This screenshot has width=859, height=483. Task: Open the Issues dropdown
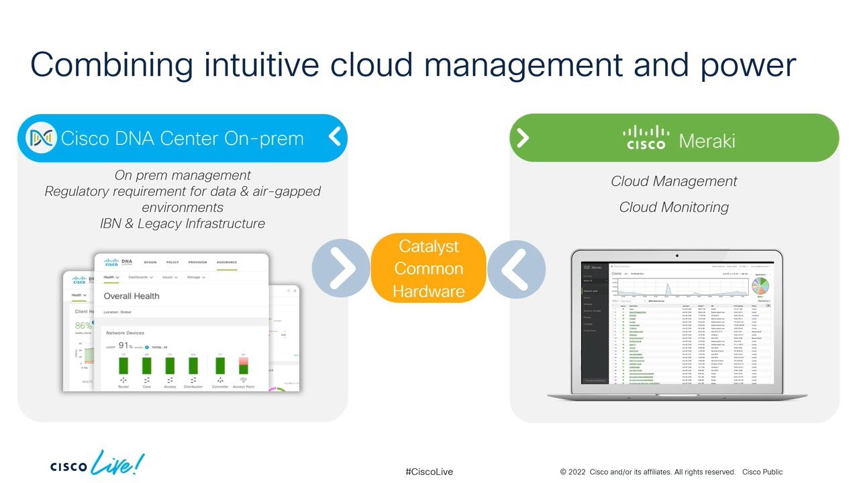coord(170,277)
